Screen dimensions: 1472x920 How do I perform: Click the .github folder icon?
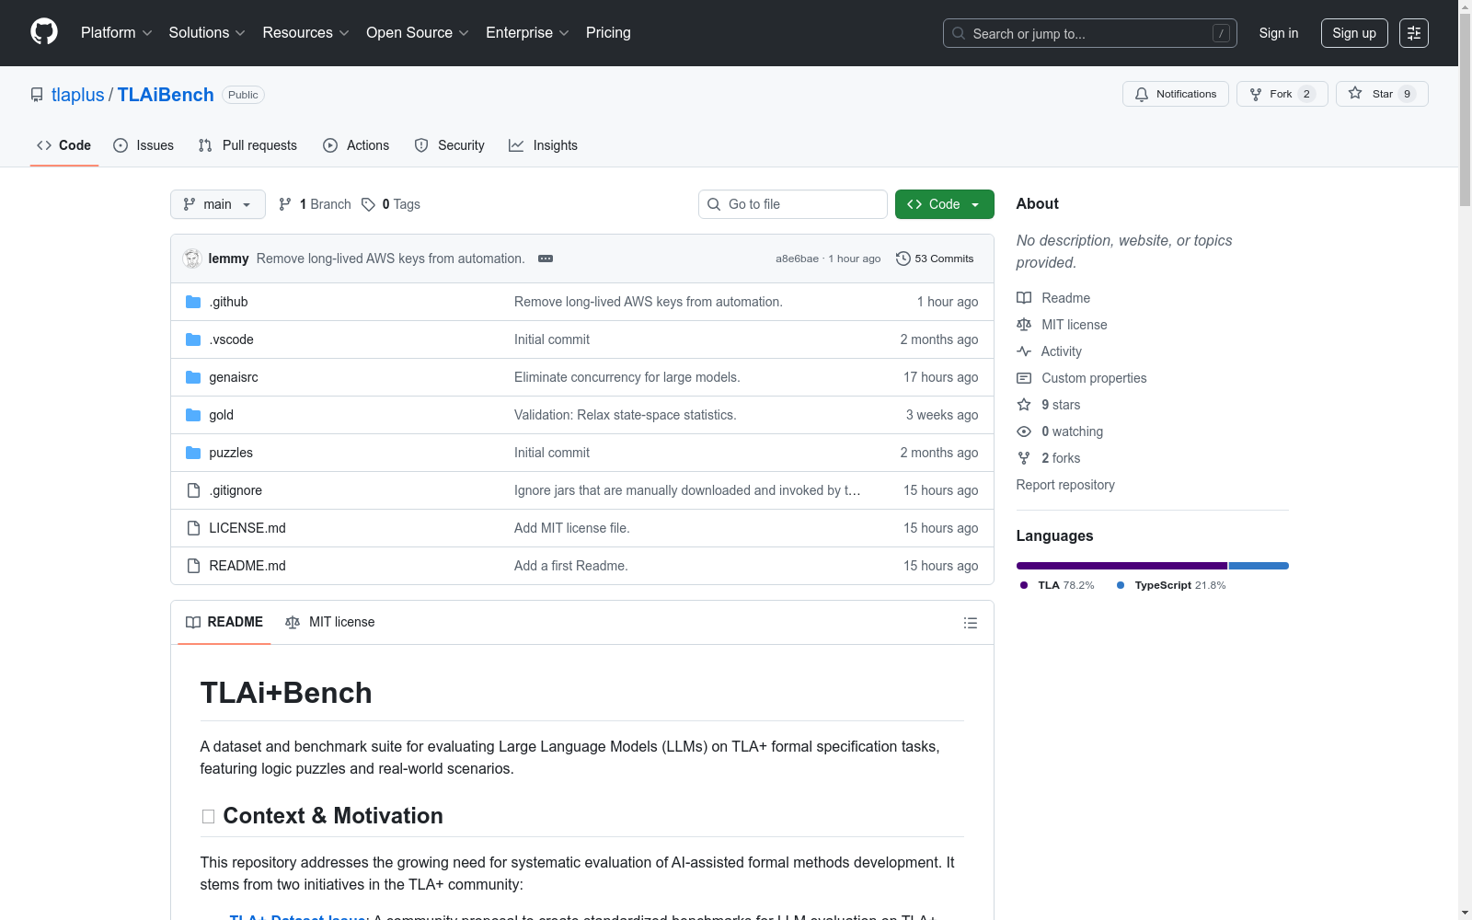pos(193,302)
